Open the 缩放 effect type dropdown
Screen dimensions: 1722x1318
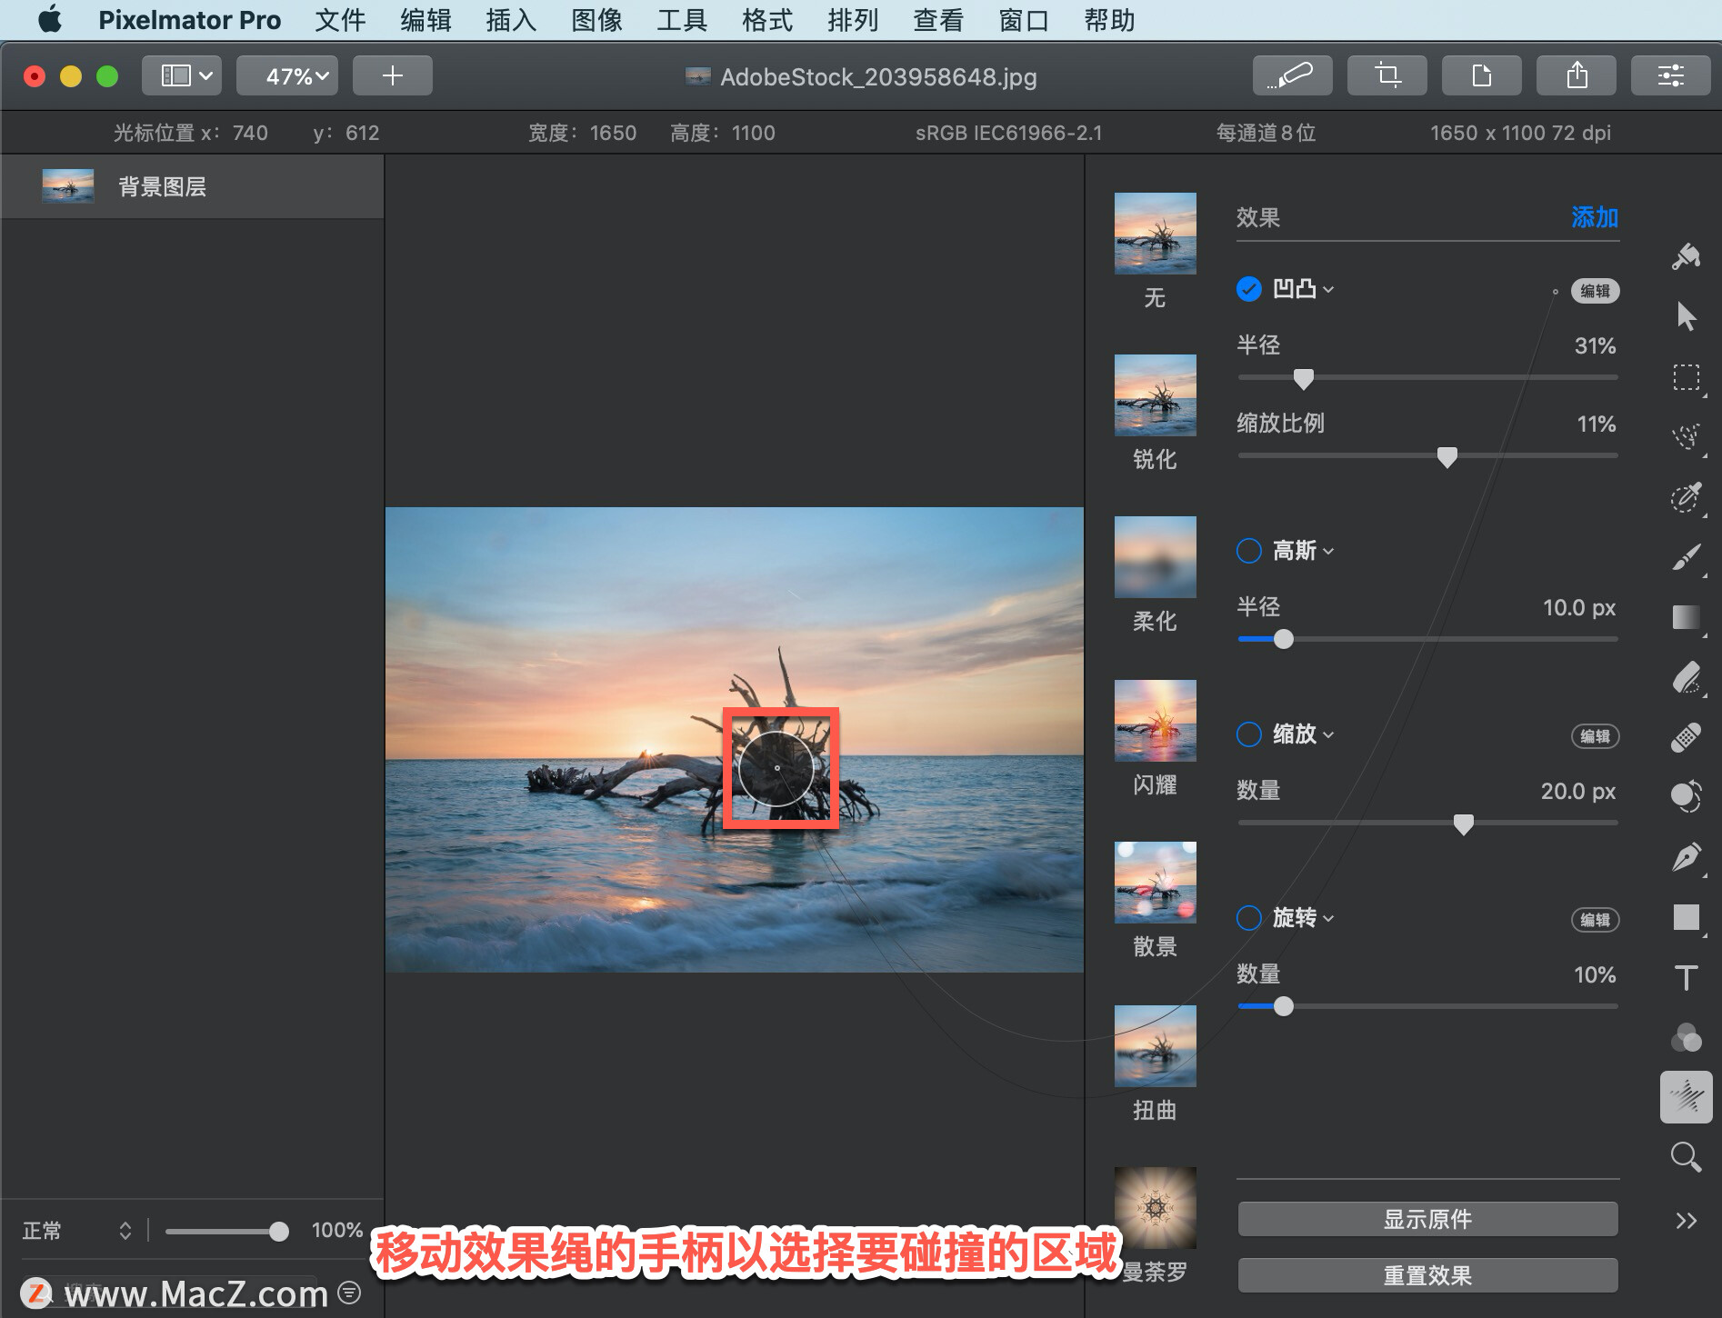tap(1303, 734)
